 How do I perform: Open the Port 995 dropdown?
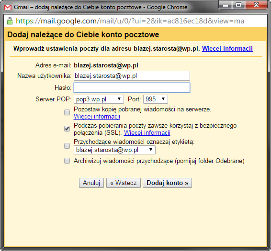pos(156,99)
